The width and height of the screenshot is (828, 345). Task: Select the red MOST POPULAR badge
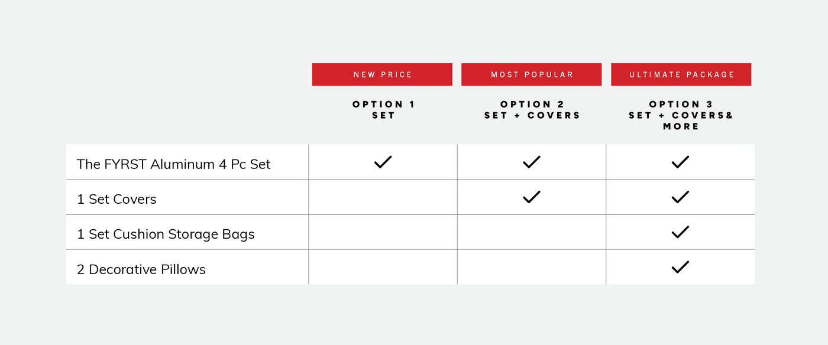click(532, 74)
